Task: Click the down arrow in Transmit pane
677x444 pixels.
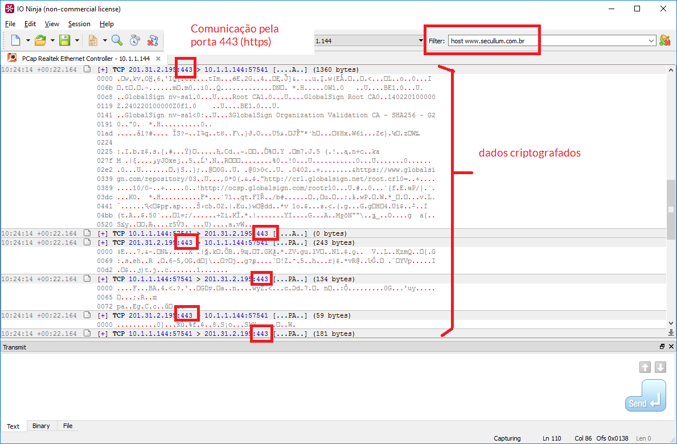Action: point(660,367)
